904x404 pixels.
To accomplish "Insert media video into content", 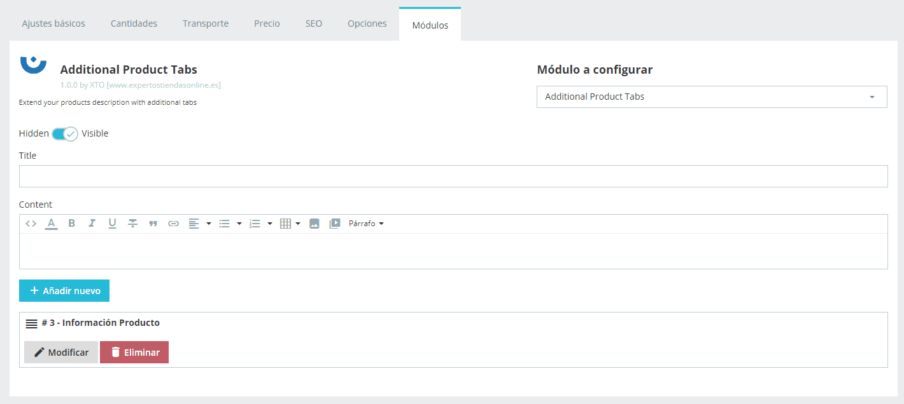I will [x=334, y=224].
